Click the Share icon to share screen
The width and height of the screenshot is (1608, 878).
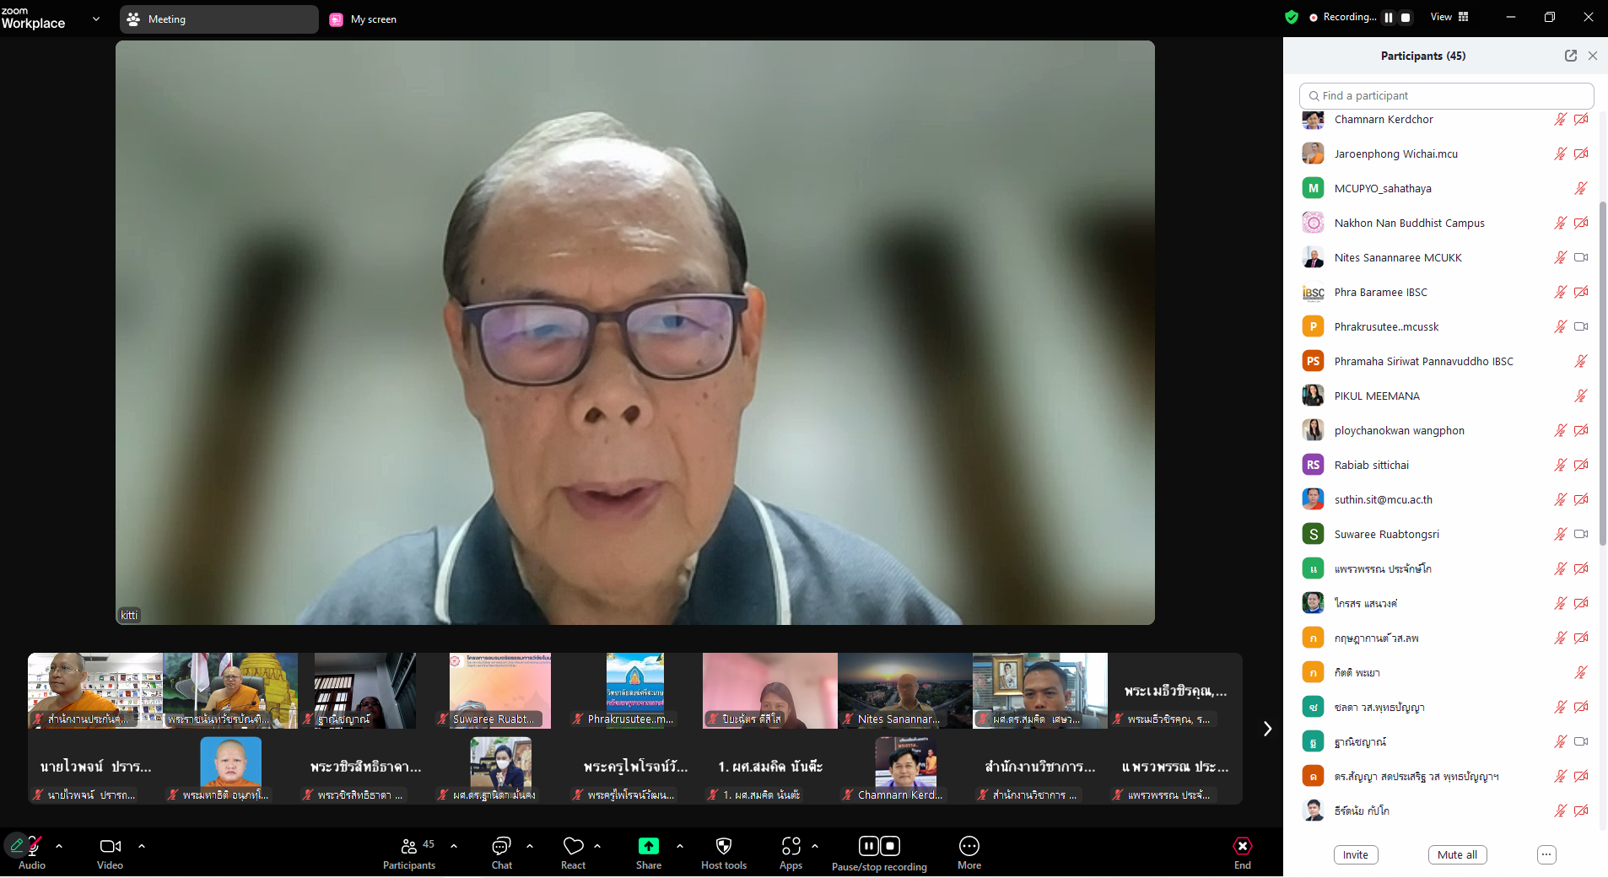[x=647, y=846]
